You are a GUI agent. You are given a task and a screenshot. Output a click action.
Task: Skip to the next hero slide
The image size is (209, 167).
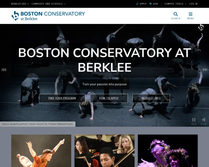tap(205, 70)
